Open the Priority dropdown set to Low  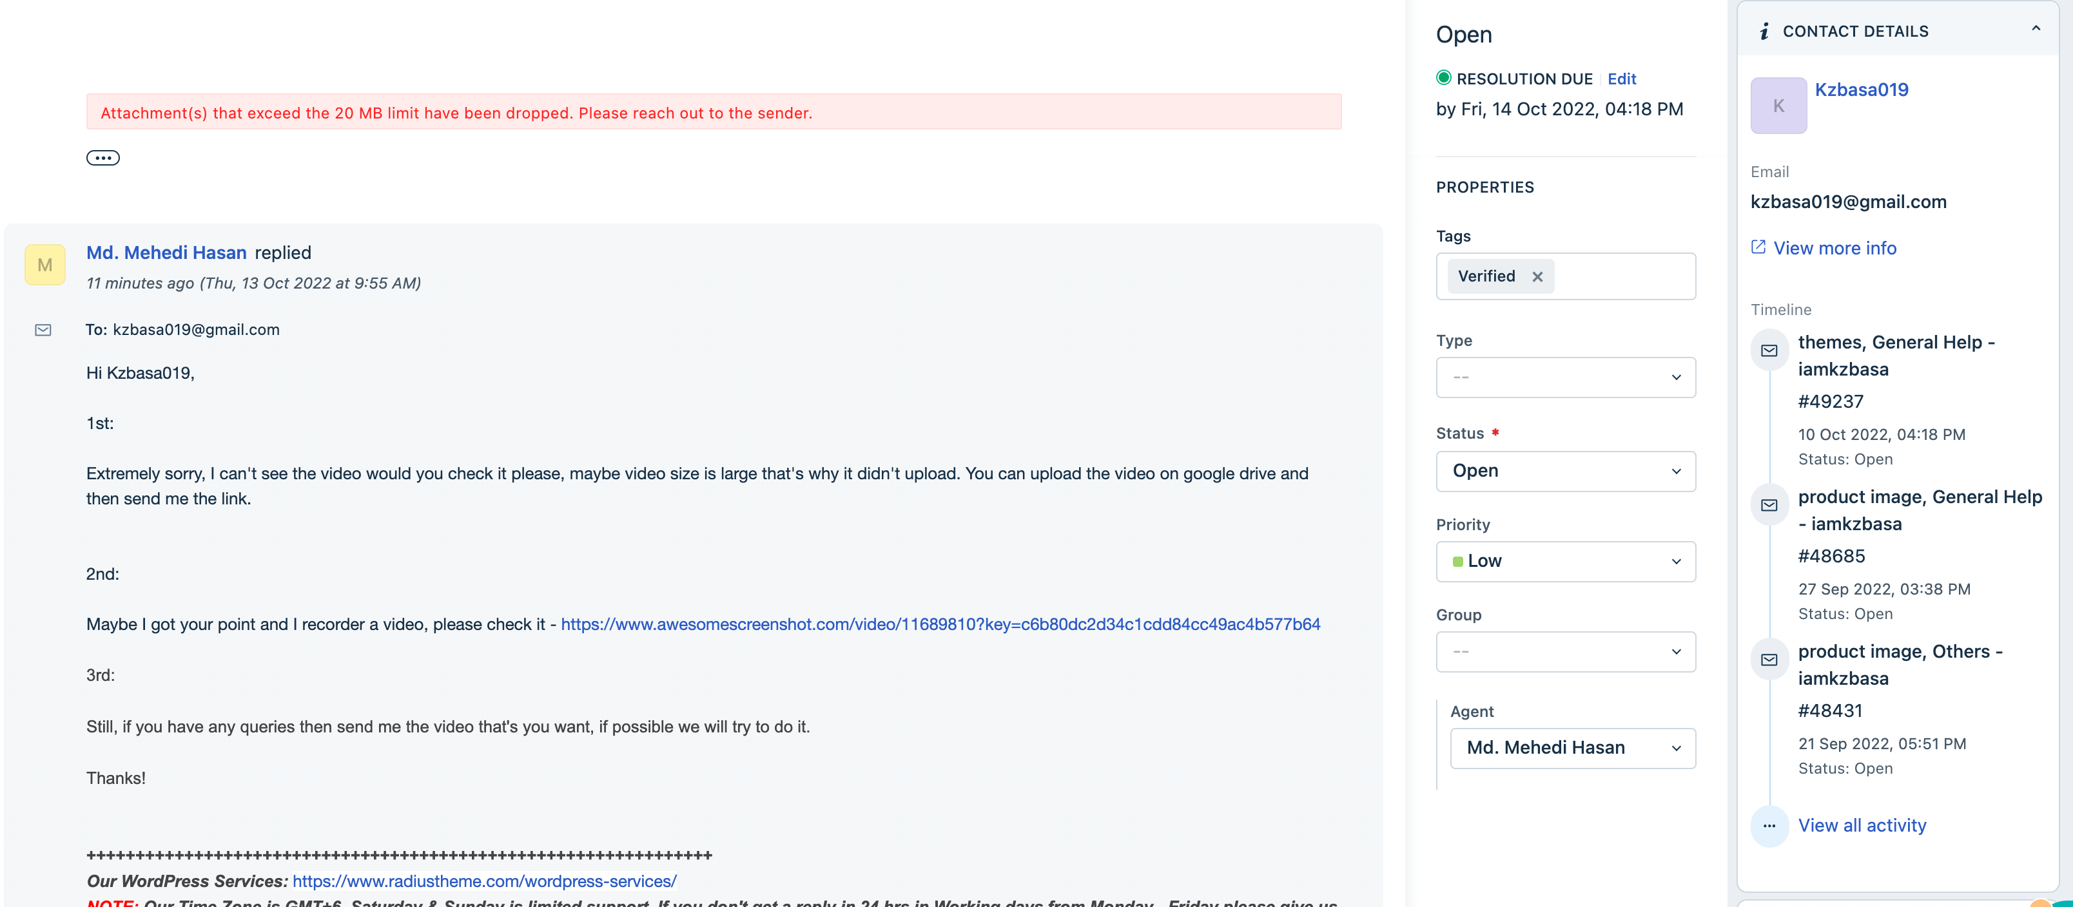tap(1565, 561)
